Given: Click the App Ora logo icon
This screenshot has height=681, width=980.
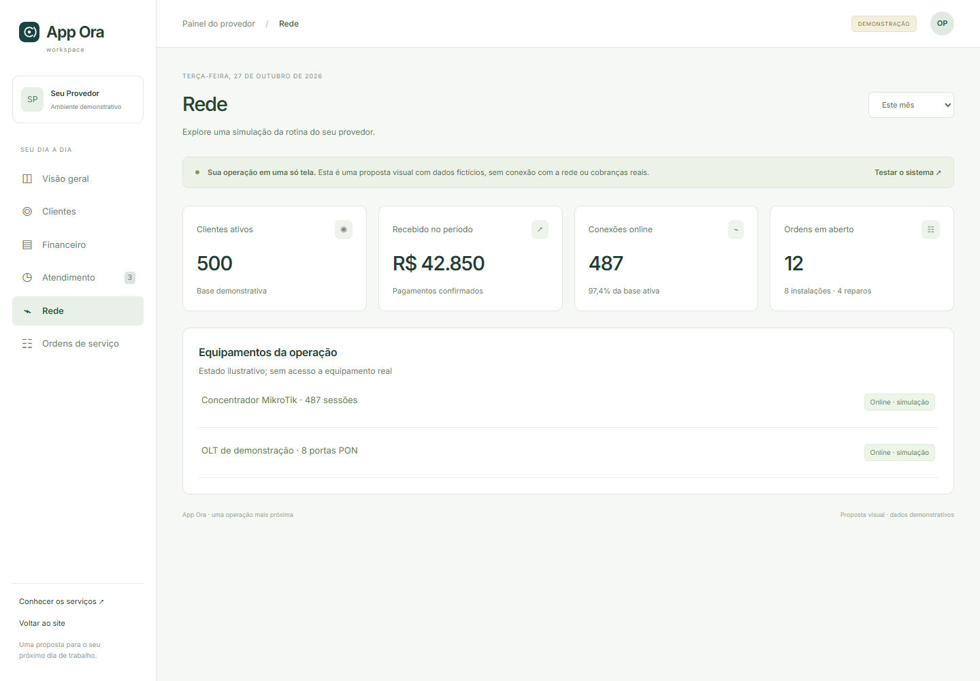Looking at the screenshot, I should pyautogui.click(x=29, y=32).
